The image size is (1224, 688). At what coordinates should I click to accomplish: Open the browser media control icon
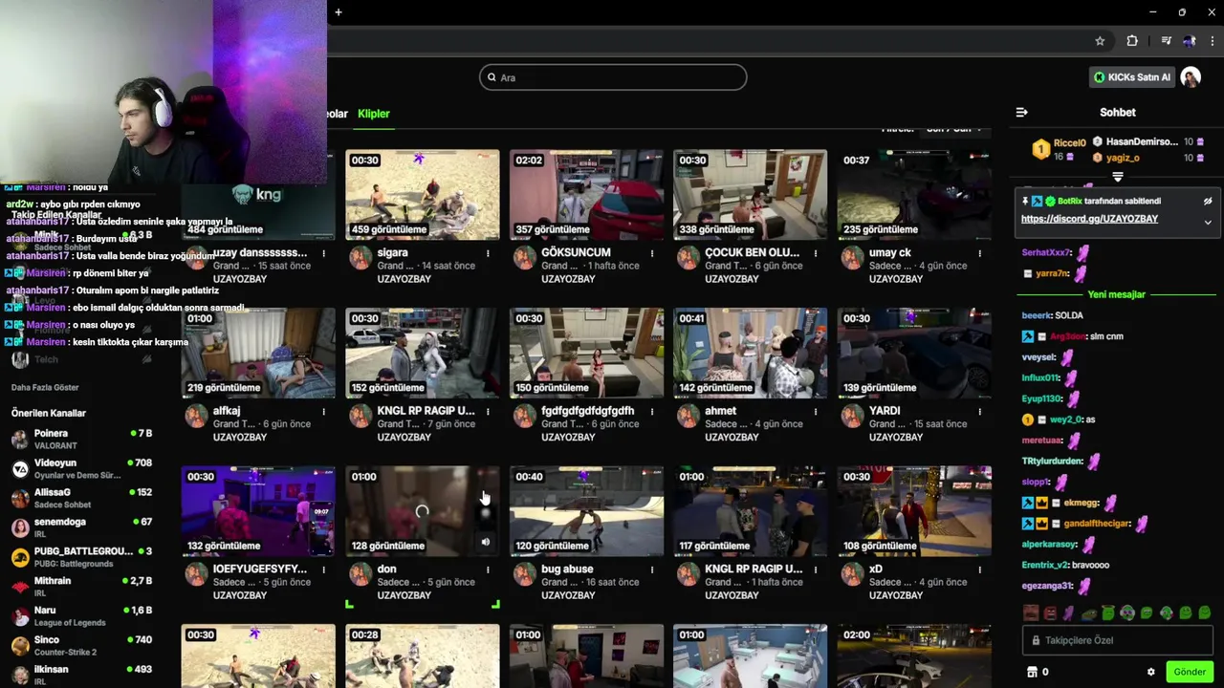point(1166,41)
